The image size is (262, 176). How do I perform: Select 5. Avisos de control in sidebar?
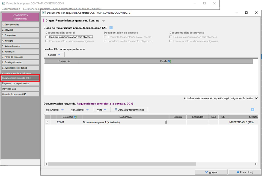[x=20, y=46]
